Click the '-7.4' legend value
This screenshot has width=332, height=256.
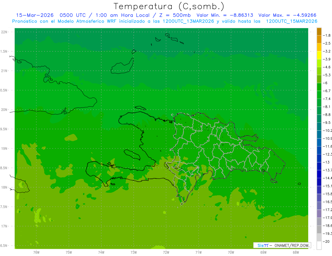click(327, 99)
